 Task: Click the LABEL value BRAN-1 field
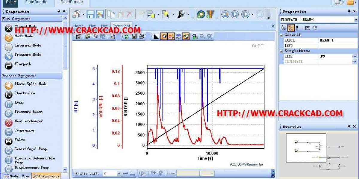(338, 40)
